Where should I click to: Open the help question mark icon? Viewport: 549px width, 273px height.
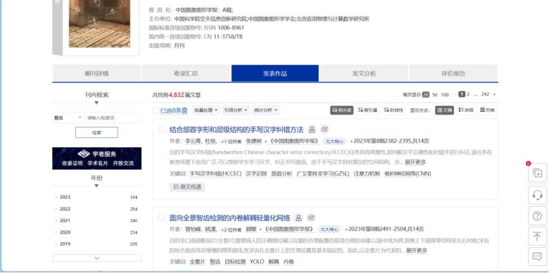(537, 216)
